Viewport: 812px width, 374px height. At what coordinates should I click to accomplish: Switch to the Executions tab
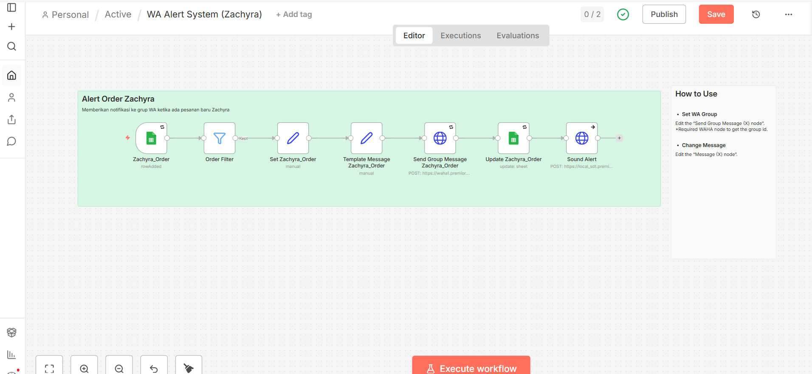coord(460,36)
